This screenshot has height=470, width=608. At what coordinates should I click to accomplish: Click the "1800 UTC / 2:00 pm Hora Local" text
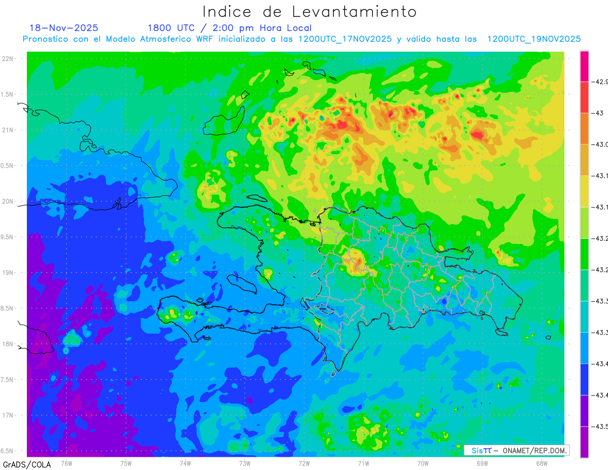(230, 28)
